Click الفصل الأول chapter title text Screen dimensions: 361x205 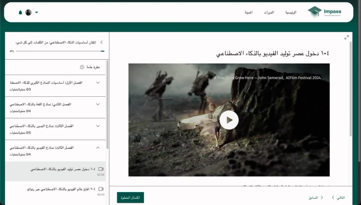point(46,82)
